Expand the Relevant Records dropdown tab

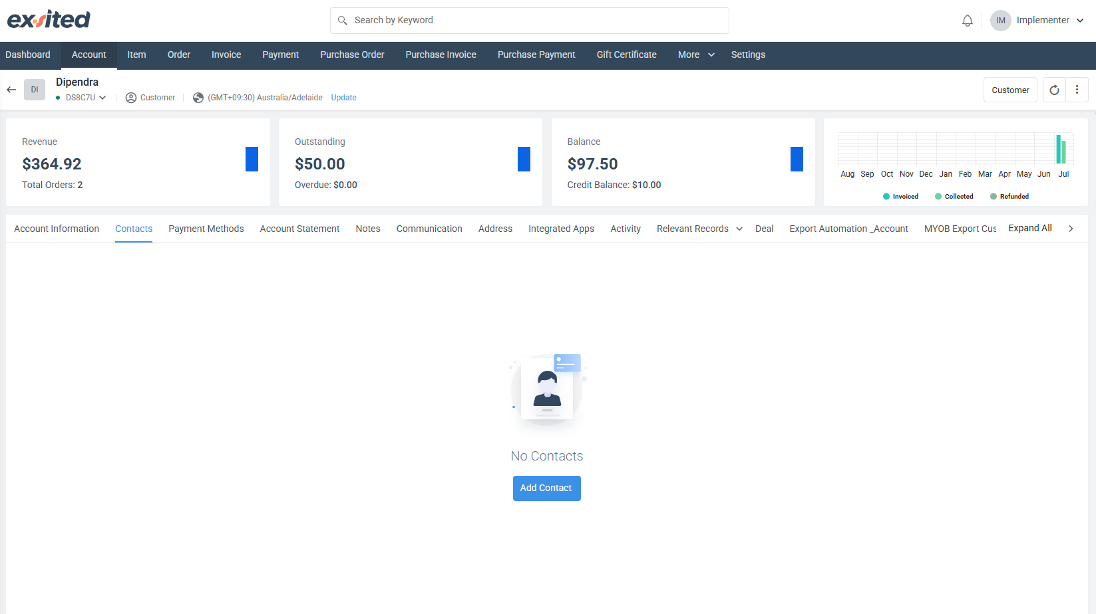point(699,229)
